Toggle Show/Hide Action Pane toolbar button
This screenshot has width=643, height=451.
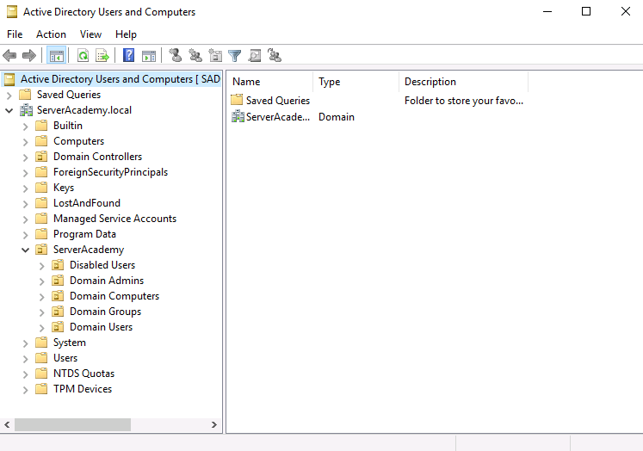(149, 55)
